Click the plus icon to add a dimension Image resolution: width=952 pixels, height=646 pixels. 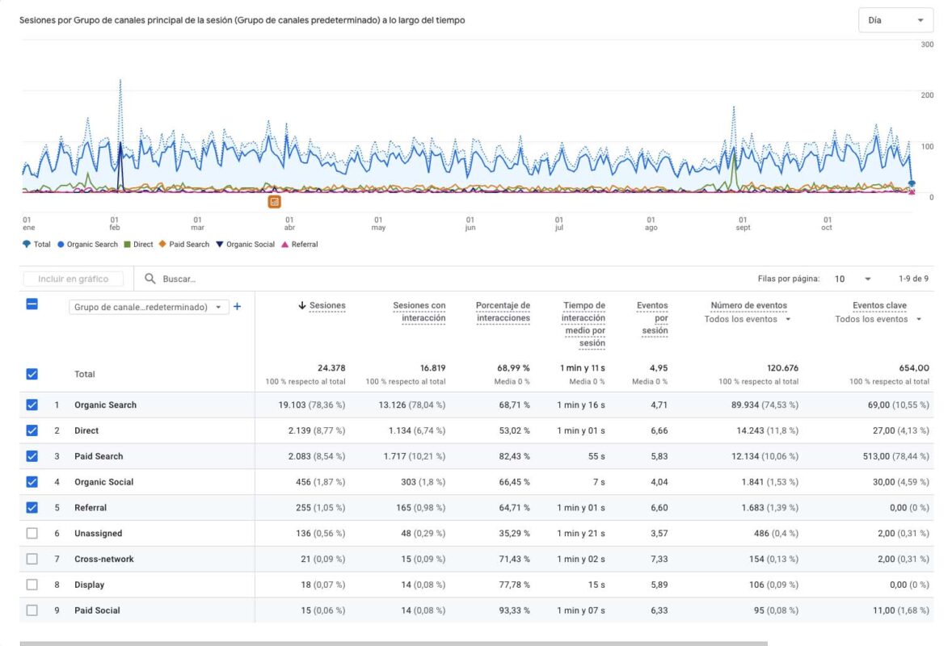(237, 308)
